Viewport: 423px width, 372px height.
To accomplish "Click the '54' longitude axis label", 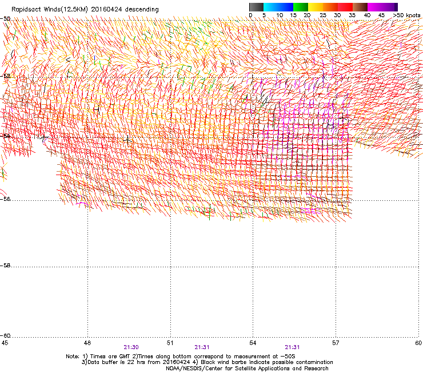I will tap(253, 343).
